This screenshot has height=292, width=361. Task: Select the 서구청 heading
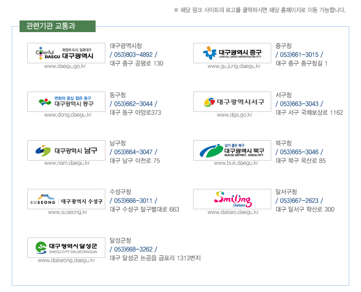283,95
